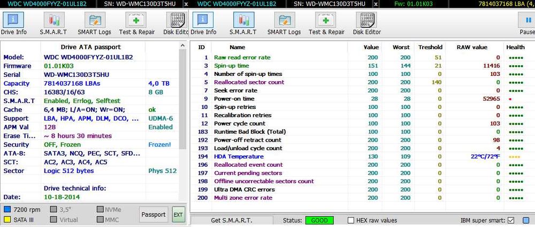This screenshot has width=535, height=227.
Task: Select the Power-off retract count row
Action: click(x=362, y=140)
